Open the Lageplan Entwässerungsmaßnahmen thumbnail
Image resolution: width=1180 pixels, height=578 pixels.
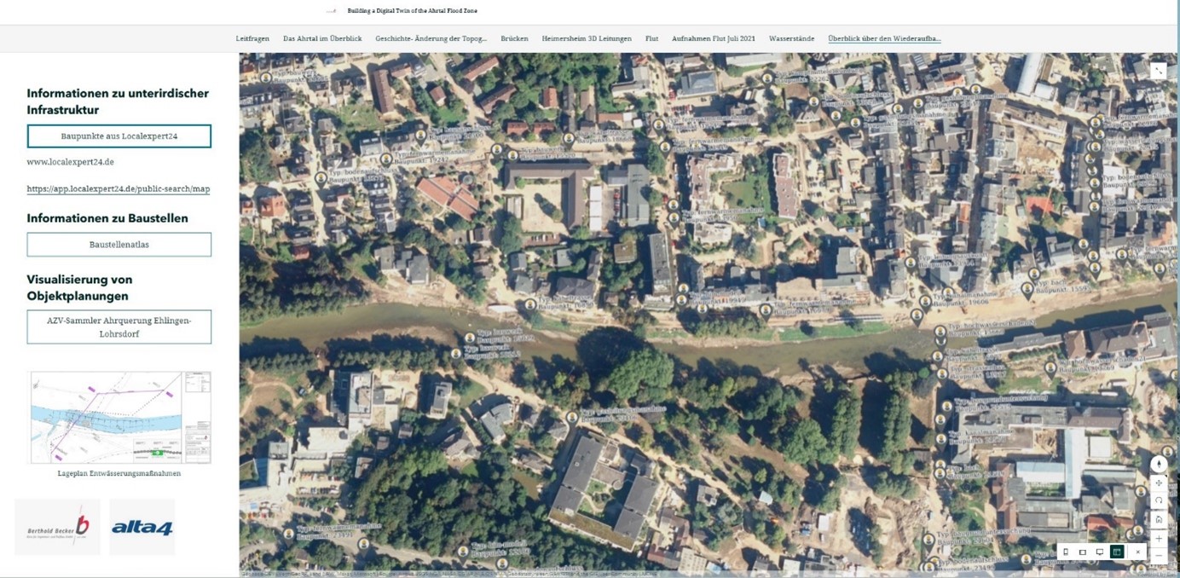[x=119, y=416]
